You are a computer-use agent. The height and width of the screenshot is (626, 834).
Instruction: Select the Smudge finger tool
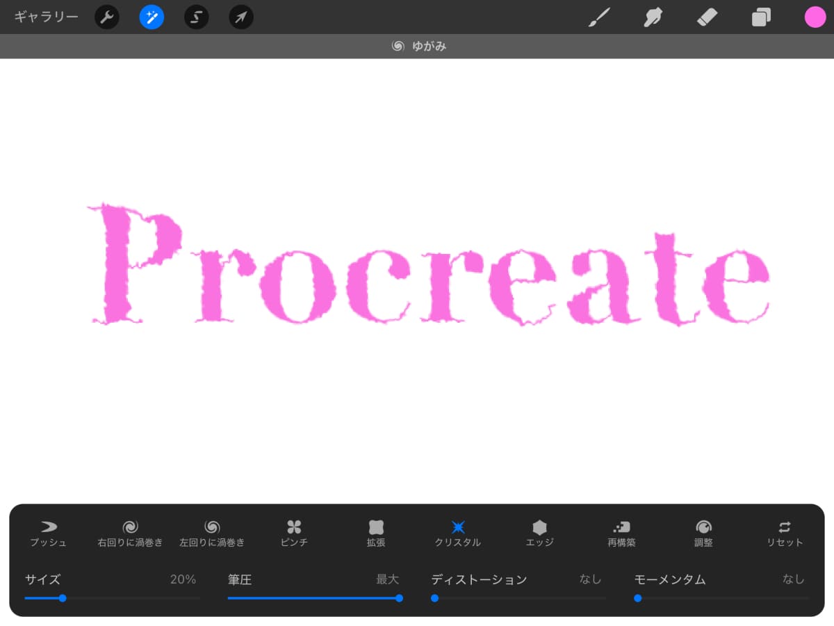tap(653, 17)
